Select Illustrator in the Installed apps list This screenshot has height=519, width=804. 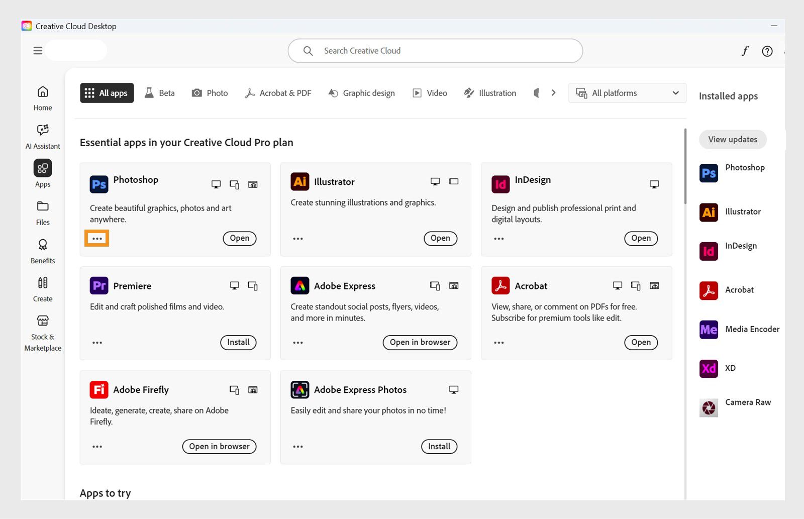pos(730,212)
